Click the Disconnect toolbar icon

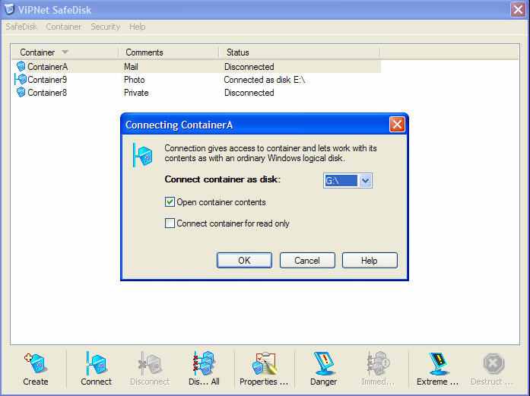click(150, 363)
